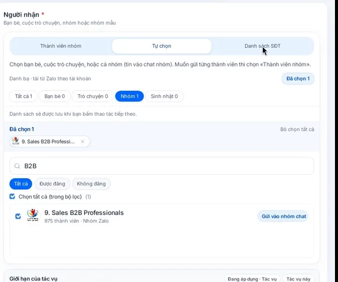Click the Đã chọn 1 badge button
This screenshot has width=338, height=282.
(298, 79)
